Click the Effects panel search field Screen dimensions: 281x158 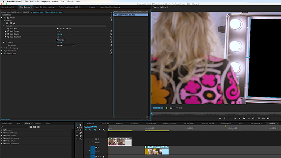pos(15,127)
